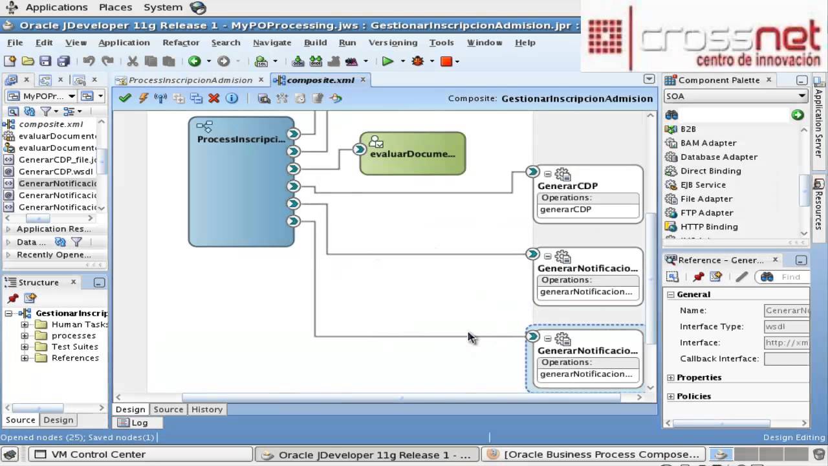828x466 pixels.
Task: Select GenerarCDP_file.jca in the project tree
Action: point(58,159)
